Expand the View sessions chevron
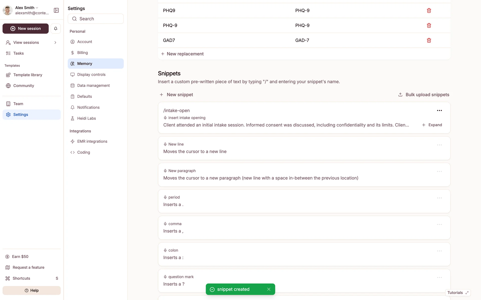The image size is (481, 300). [55, 42]
